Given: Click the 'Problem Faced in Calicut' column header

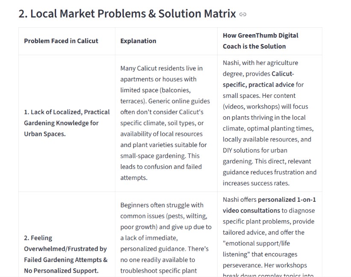Looking at the screenshot, I should (61, 41).
